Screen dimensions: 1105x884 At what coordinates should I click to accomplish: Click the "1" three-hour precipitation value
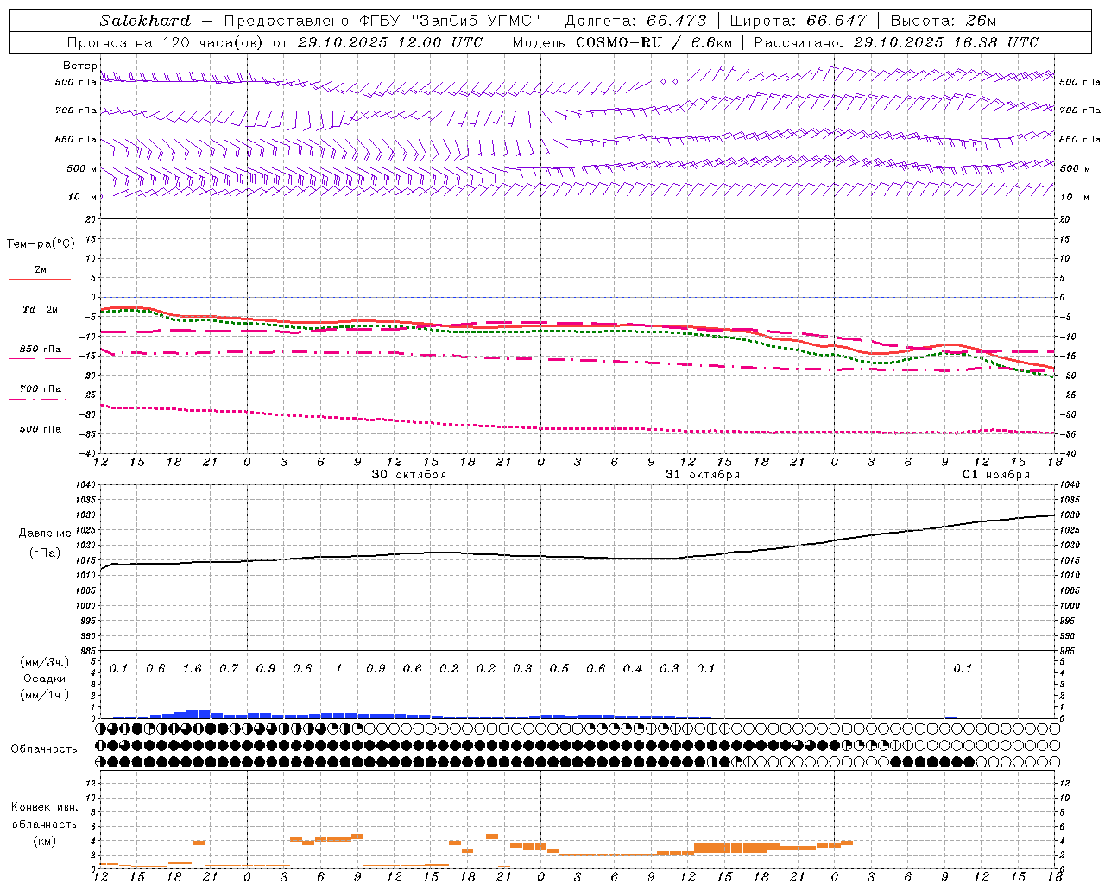click(x=339, y=669)
